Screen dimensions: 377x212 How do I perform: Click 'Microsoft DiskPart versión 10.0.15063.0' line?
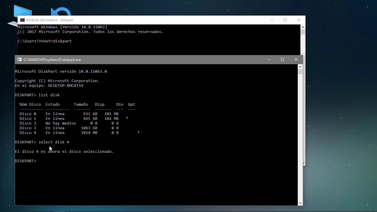click(x=61, y=72)
